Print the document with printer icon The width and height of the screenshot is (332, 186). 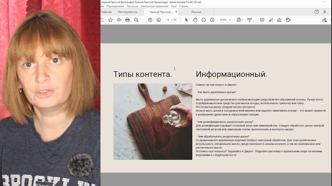click(127, 20)
